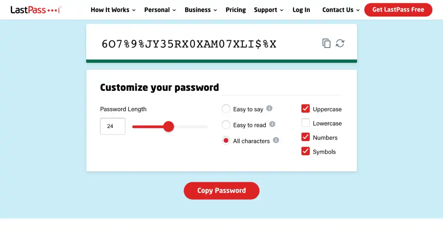Viewport: 443px width, 249px height.
Task: Click the password length slider handle
Action: (169, 127)
